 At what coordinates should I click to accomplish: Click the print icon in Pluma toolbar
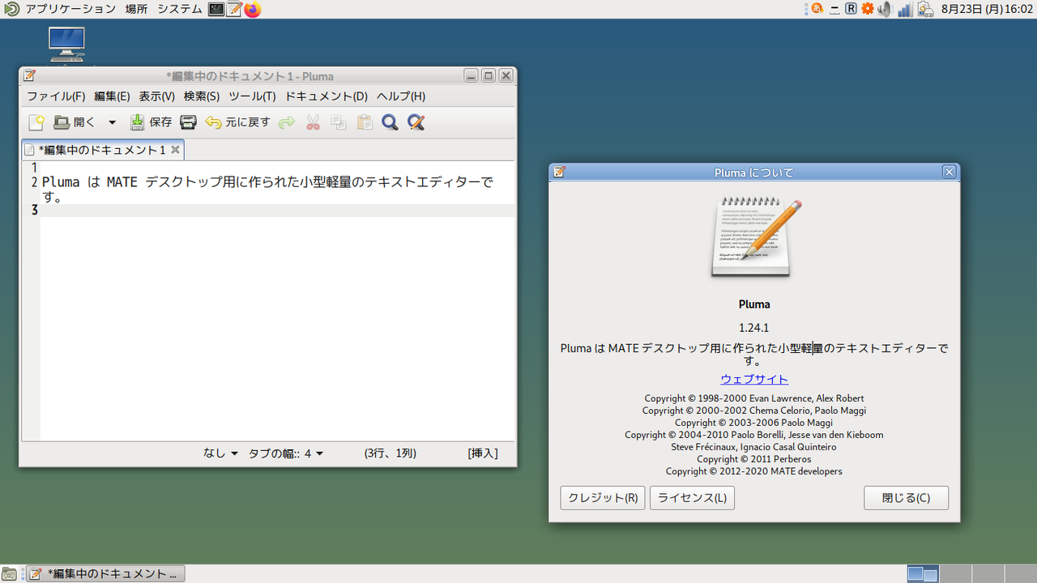point(188,122)
